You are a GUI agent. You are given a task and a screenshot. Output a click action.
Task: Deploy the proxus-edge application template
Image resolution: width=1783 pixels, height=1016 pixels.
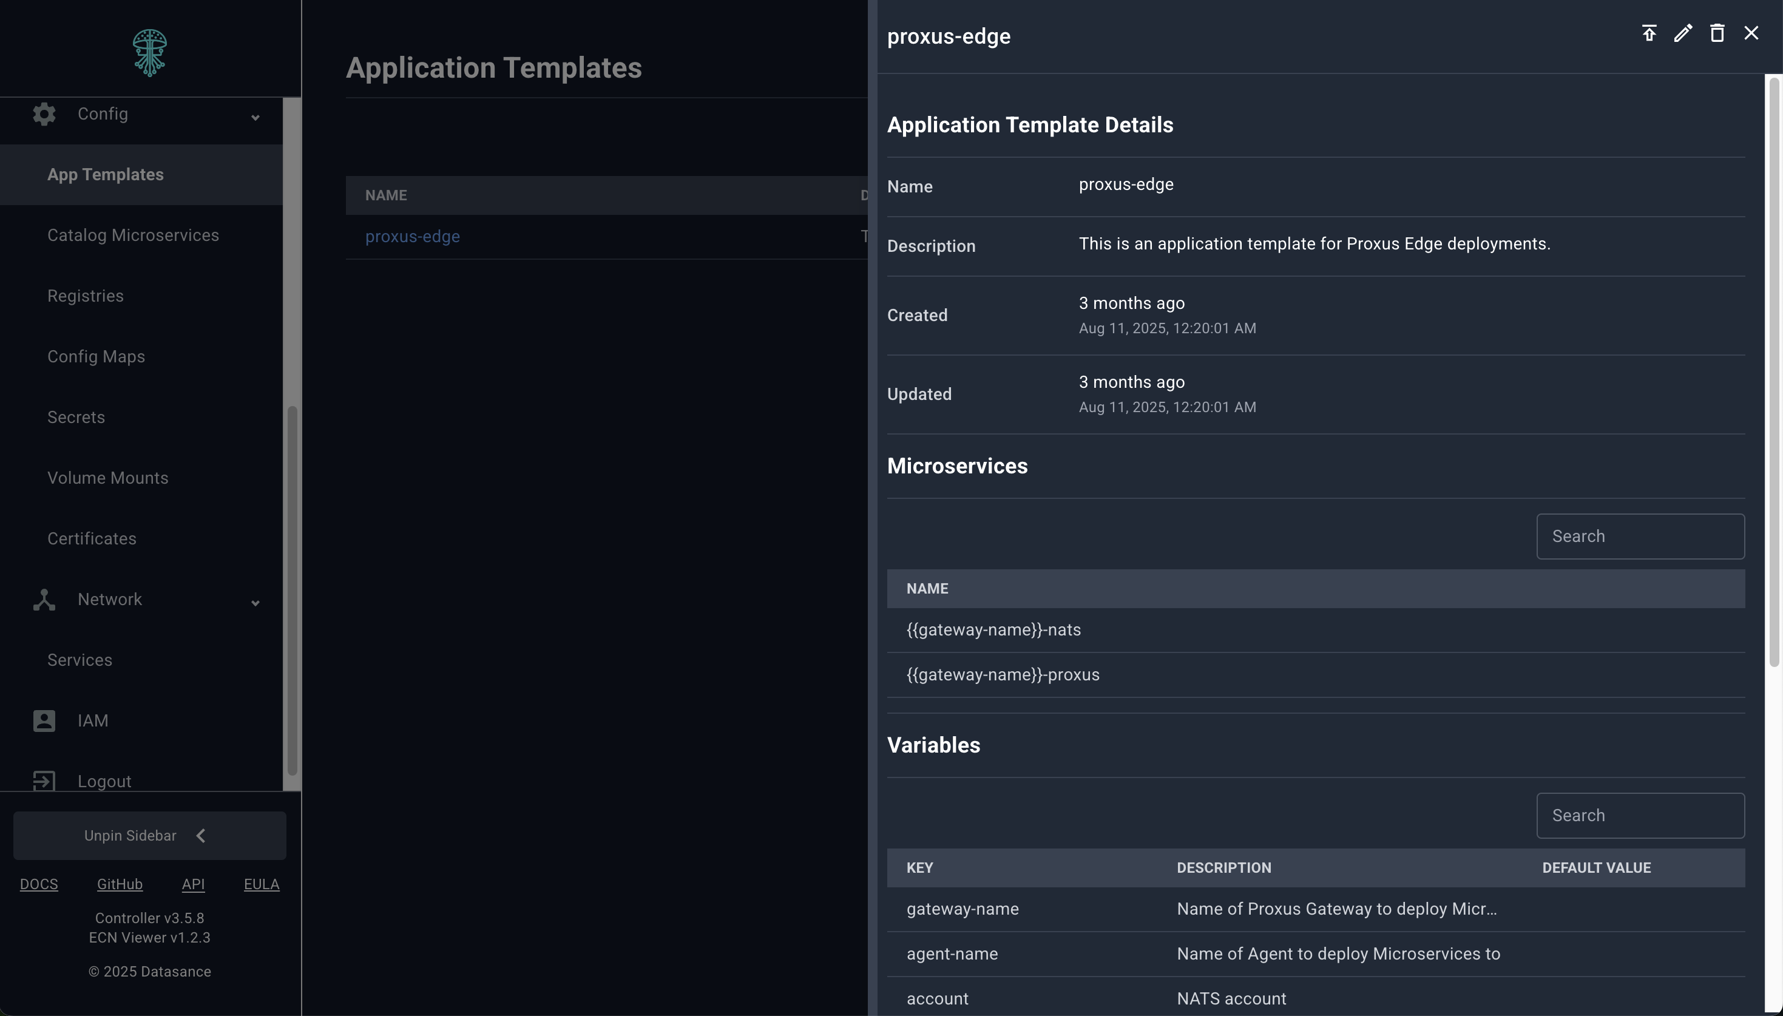point(1649,33)
